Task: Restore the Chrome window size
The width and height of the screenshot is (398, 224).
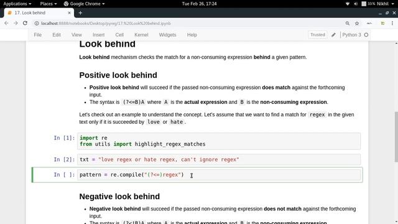Action: tap(387, 12)
